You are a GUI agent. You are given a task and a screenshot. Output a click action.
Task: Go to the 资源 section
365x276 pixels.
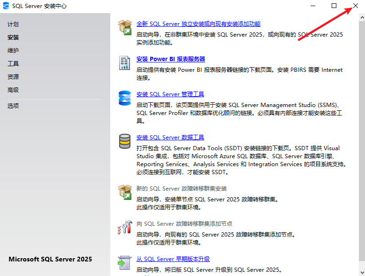point(13,77)
